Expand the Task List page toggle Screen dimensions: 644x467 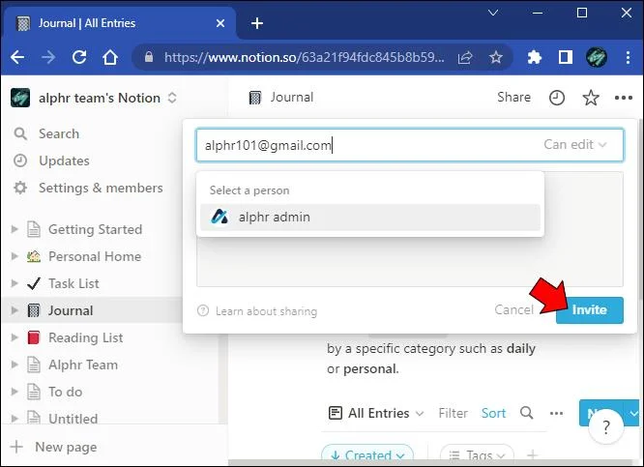[15, 283]
